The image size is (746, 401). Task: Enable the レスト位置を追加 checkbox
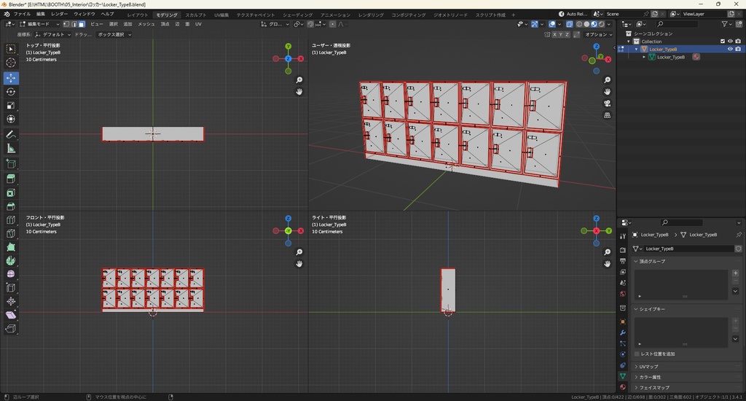point(637,354)
